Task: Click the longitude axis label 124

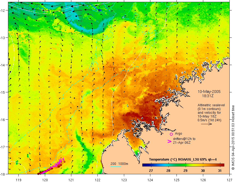Action: click(x=150, y=180)
